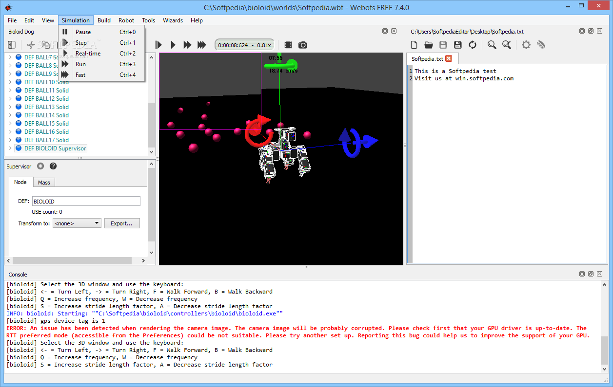The width and height of the screenshot is (613, 387).
Task: Open the Supervisor help question-mark icon
Action: [53, 166]
